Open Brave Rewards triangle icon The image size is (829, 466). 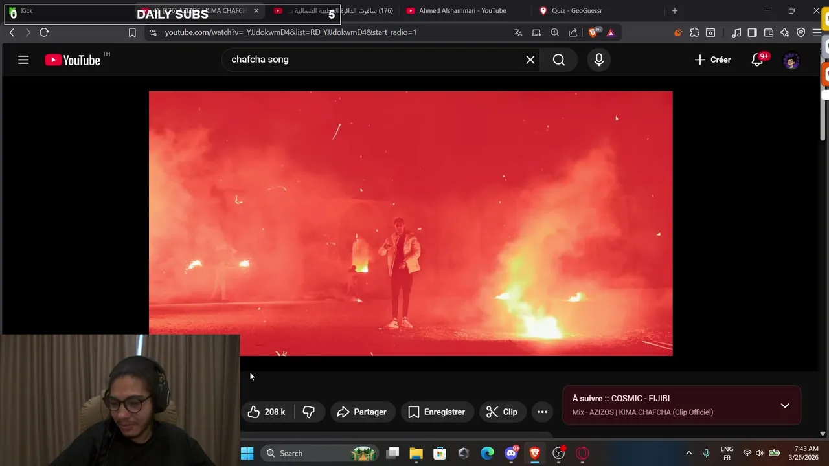coord(611,32)
